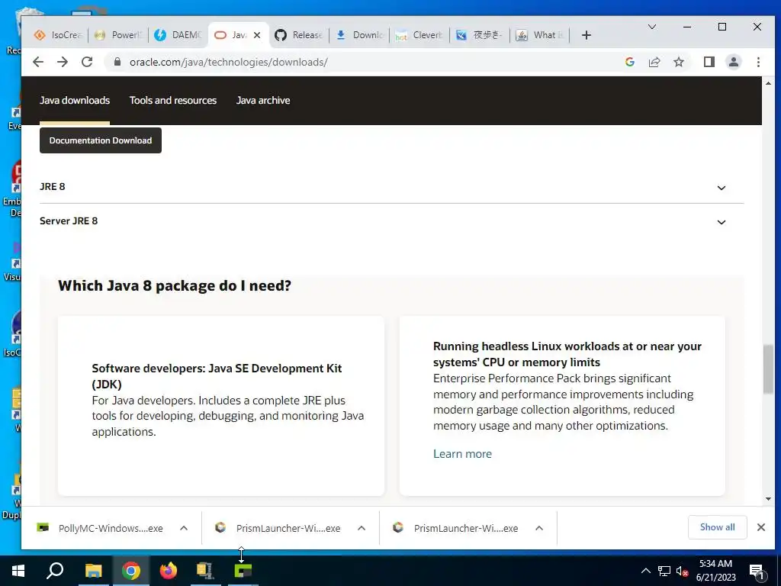Switch to the IsoCreator tab
This screenshot has height=586, width=781.
pyautogui.click(x=58, y=35)
